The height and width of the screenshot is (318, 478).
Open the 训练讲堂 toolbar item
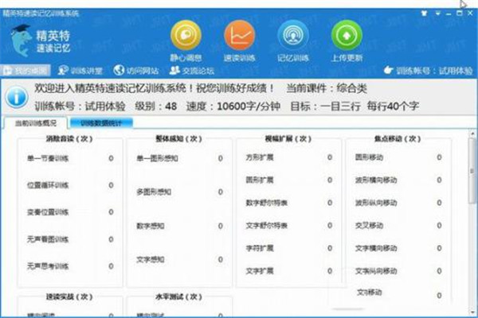point(80,71)
